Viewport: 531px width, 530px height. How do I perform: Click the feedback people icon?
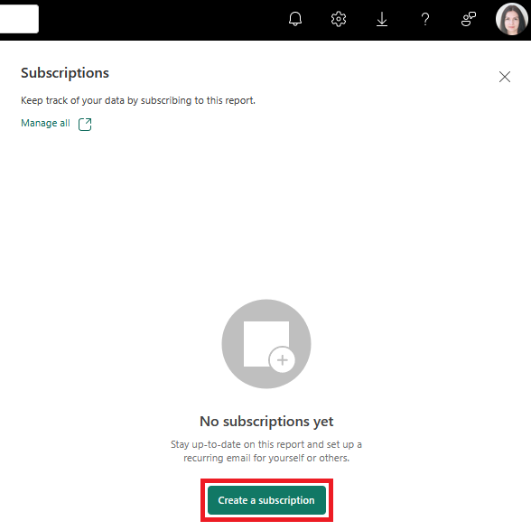[469, 19]
